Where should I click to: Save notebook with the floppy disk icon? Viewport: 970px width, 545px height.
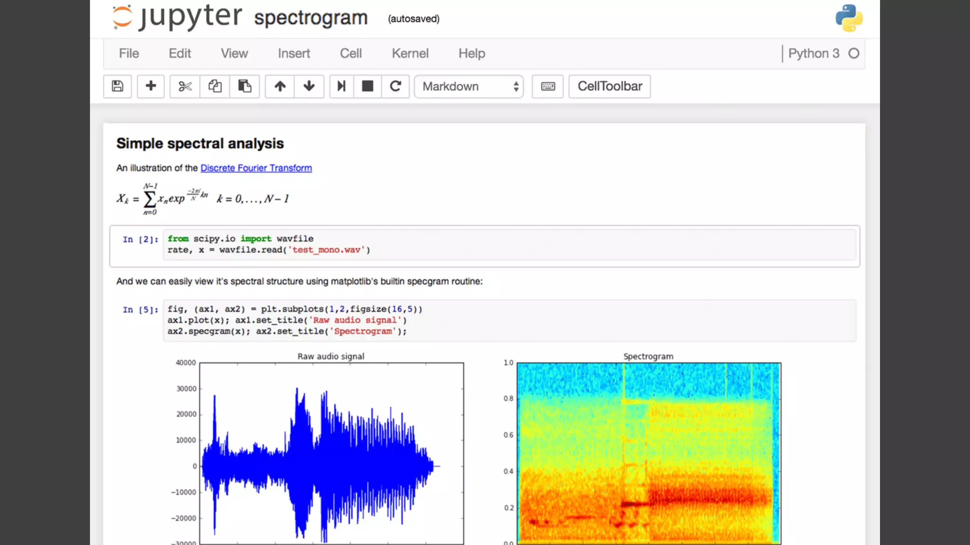point(117,86)
